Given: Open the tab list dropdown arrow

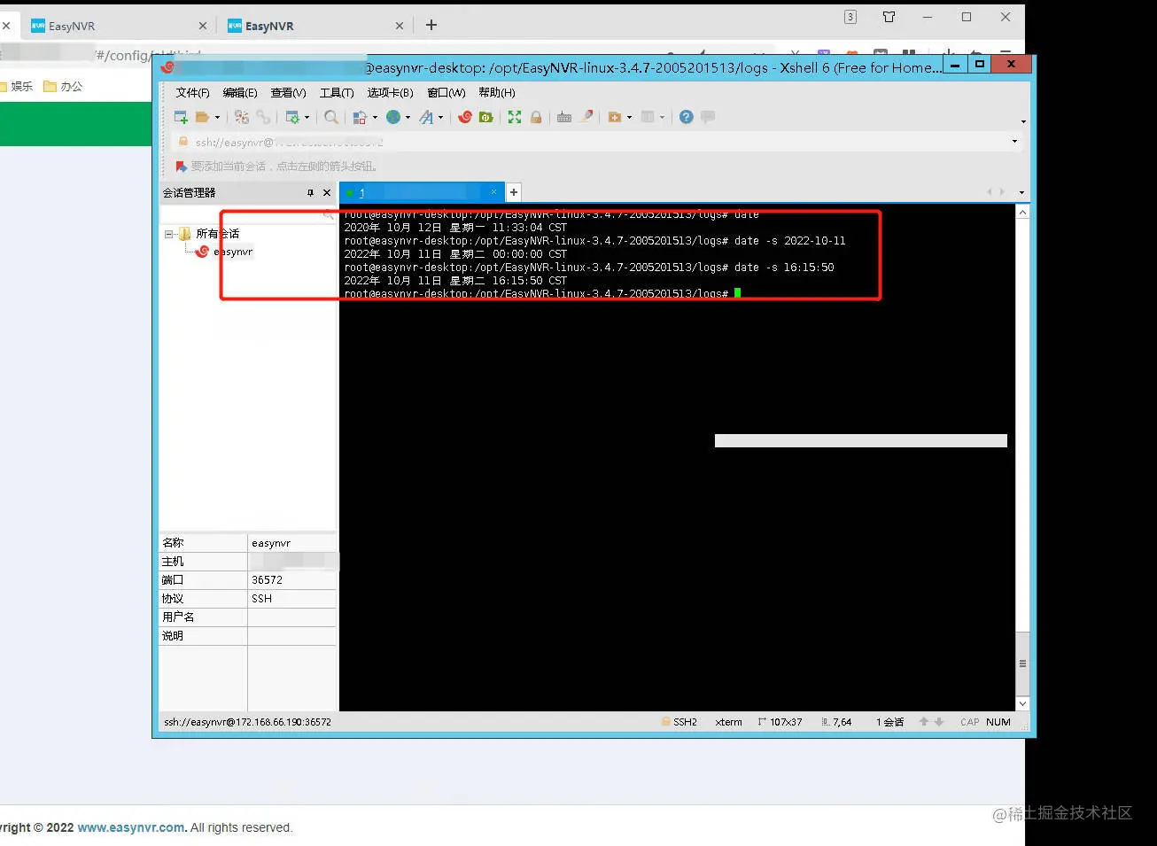Looking at the screenshot, I should pos(1021,192).
